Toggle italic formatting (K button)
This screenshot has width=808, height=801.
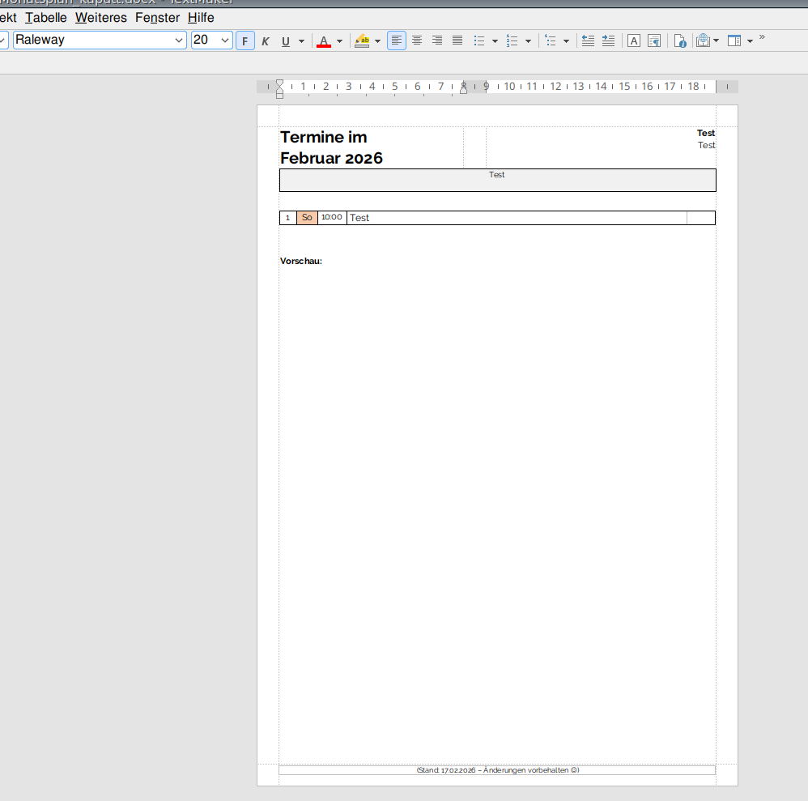tap(266, 41)
